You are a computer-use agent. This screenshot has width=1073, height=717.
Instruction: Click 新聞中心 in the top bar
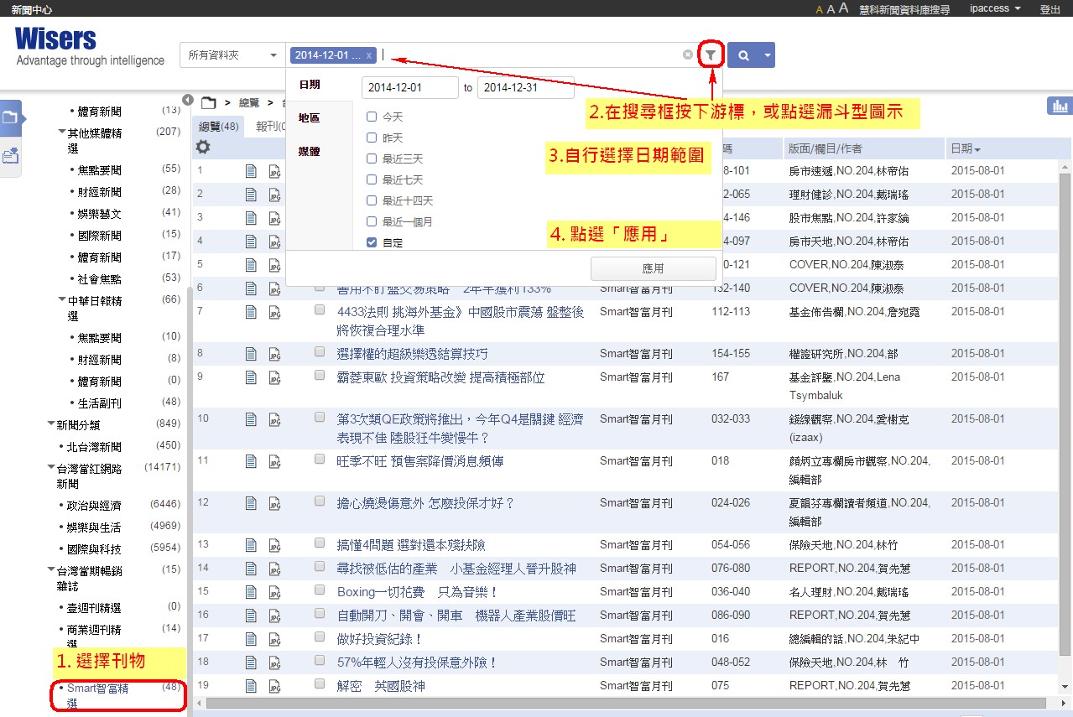(x=32, y=9)
